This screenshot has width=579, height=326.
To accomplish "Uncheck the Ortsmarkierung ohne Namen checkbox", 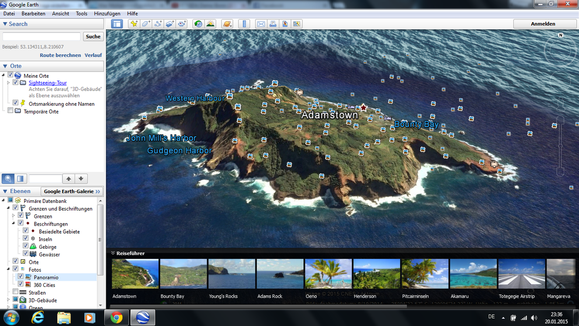I will (15, 103).
